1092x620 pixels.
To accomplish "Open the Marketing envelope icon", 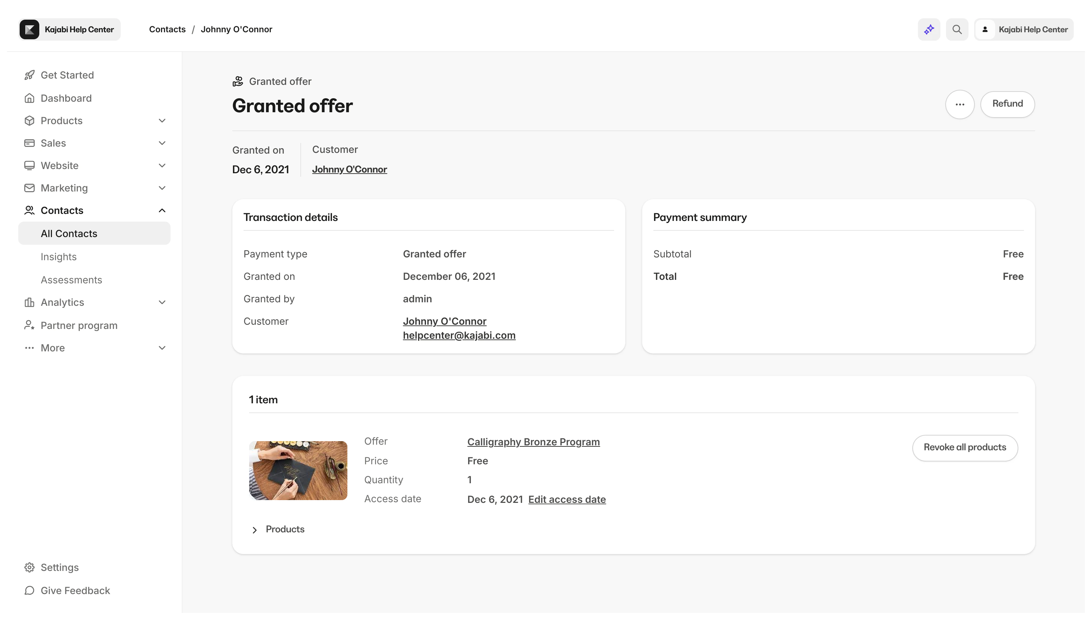I will [29, 188].
